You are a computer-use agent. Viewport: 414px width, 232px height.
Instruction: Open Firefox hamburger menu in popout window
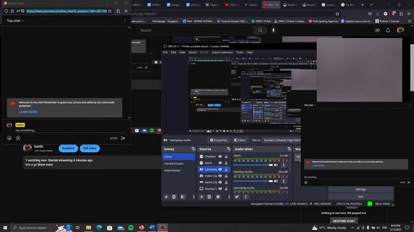click(x=126, y=11)
